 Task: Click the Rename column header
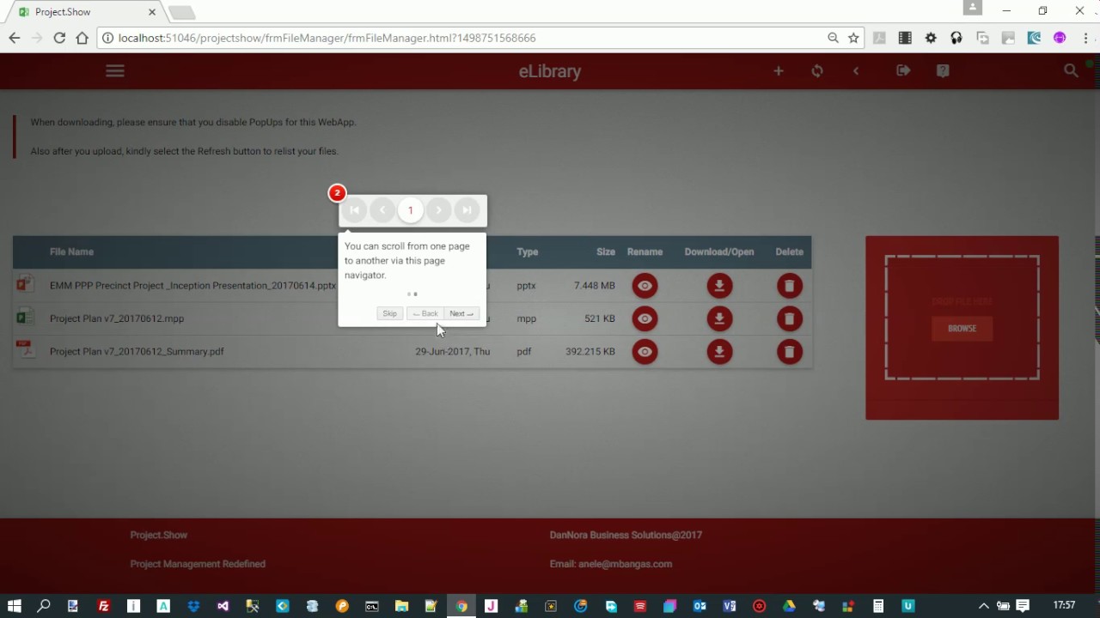point(645,252)
